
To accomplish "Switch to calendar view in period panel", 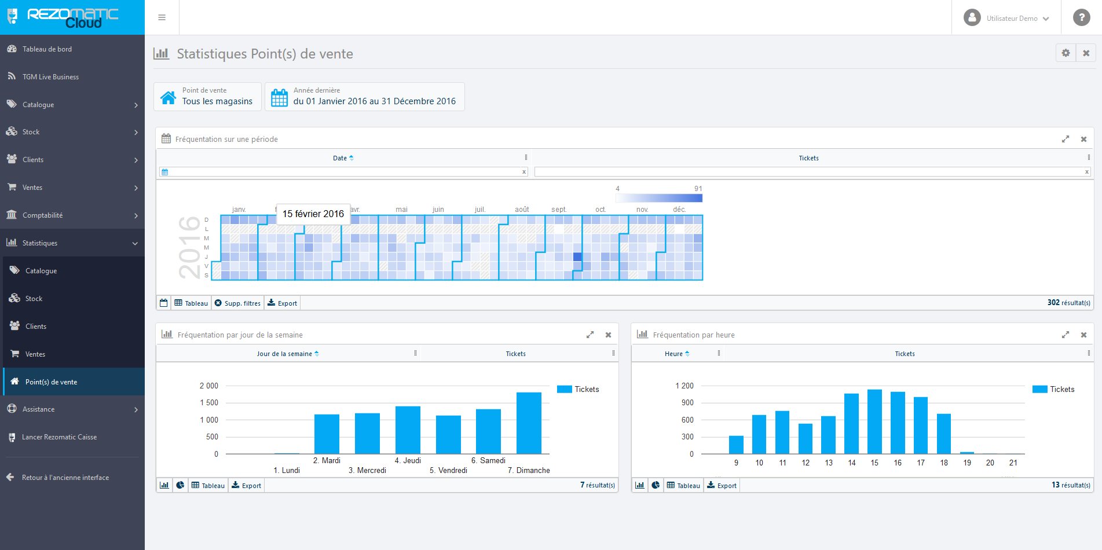I will [164, 303].
